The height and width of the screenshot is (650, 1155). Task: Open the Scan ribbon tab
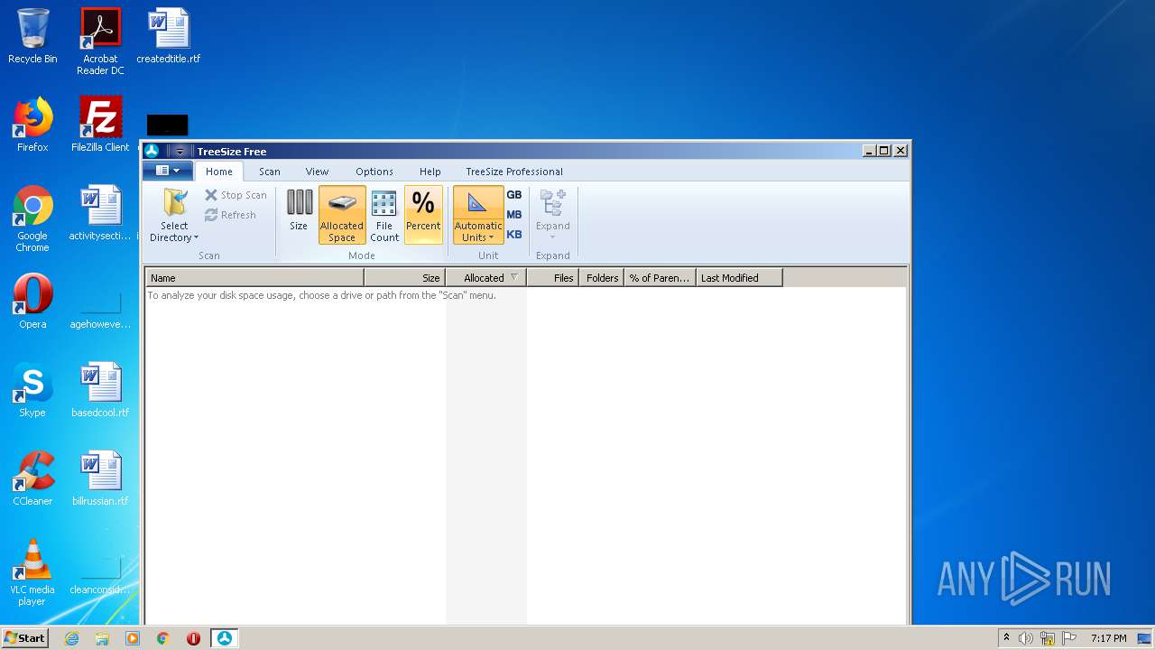[270, 172]
